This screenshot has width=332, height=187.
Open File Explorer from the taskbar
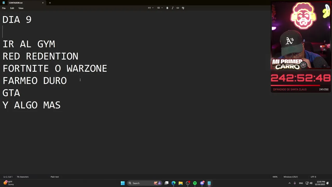181,183
